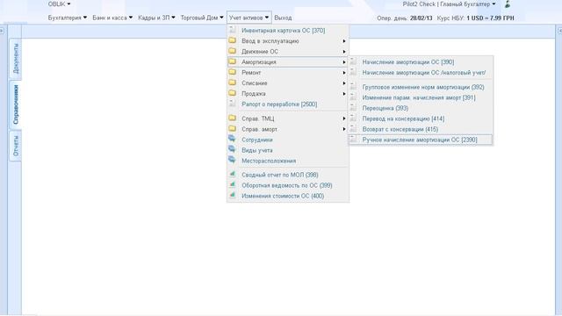Click the Выход link
This screenshot has height=316, width=562.
click(283, 18)
